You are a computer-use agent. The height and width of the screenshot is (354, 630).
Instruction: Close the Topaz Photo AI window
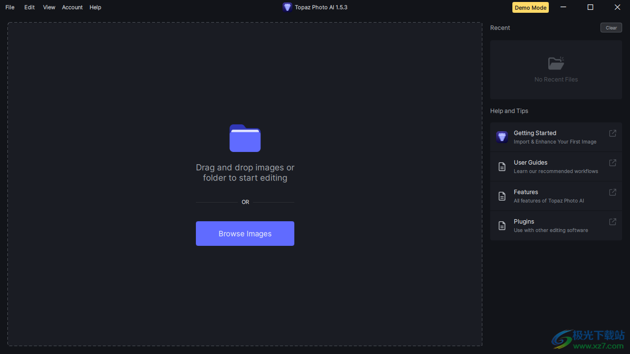617,7
